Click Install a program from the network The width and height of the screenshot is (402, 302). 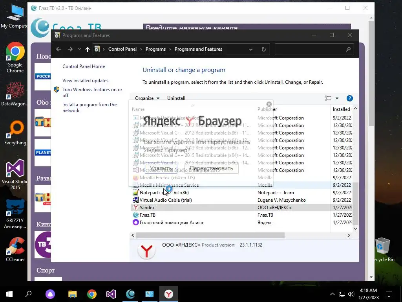coord(90,107)
